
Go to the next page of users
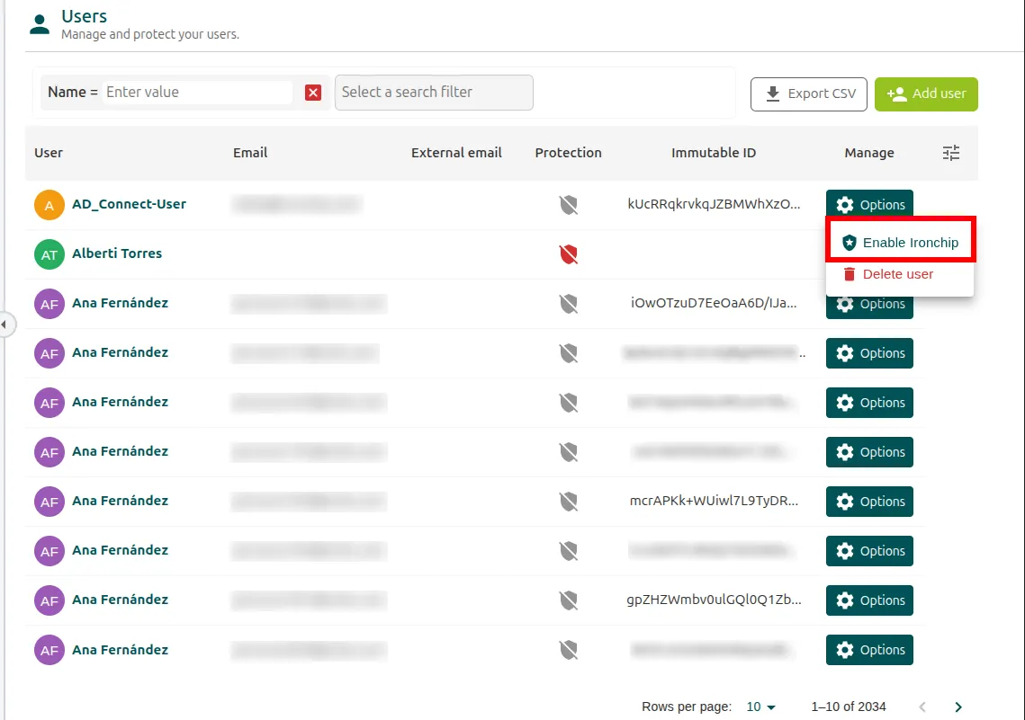(x=958, y=707)
